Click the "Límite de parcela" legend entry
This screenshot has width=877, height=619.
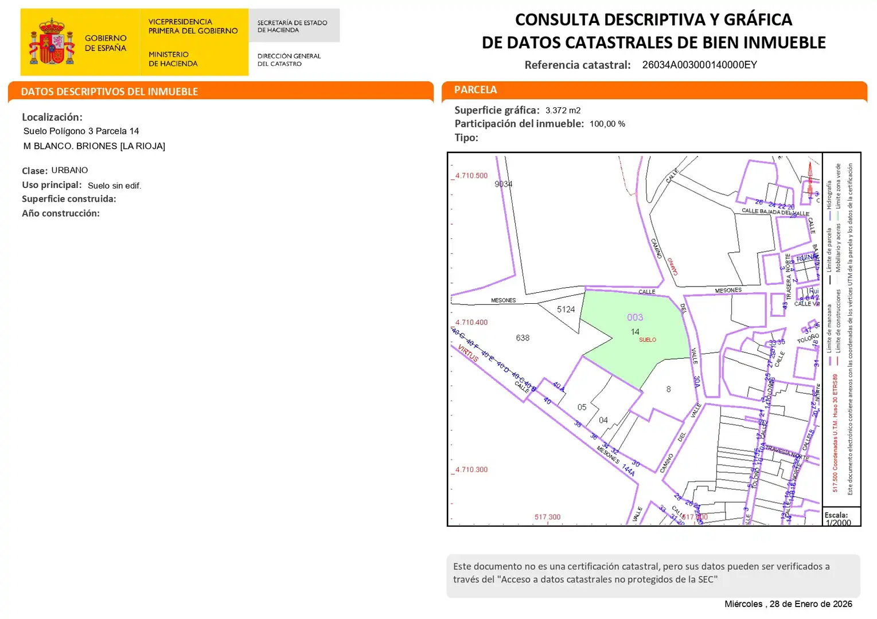[829, 256]
